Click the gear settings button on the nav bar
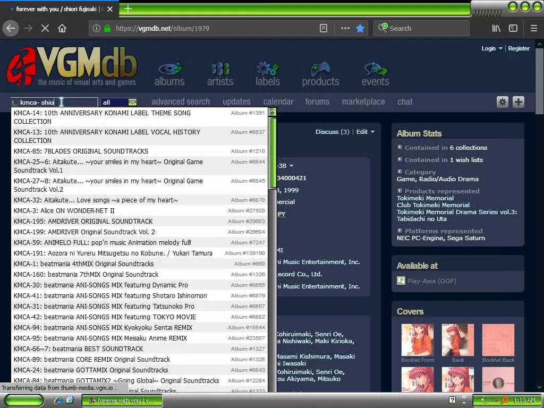The image size is (544, 408). (x=503, y=101)
